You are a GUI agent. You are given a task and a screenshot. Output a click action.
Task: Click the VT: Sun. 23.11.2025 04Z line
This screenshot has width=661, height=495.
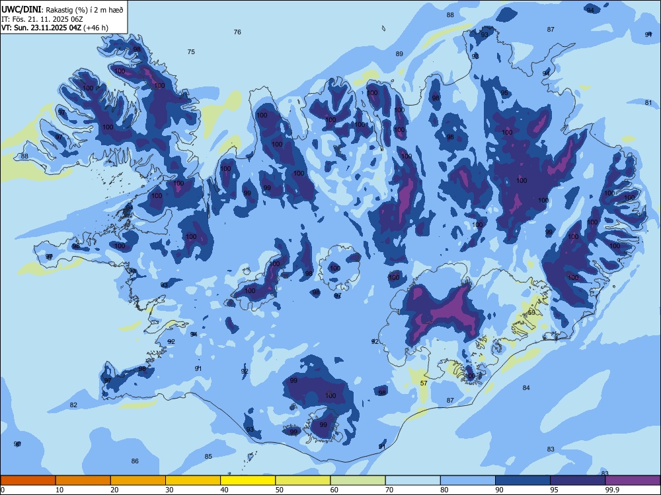pyautogui.click(x=55, y=28)
